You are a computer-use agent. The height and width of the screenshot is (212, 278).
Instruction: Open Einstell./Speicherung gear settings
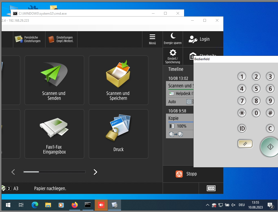click(173, 56)
